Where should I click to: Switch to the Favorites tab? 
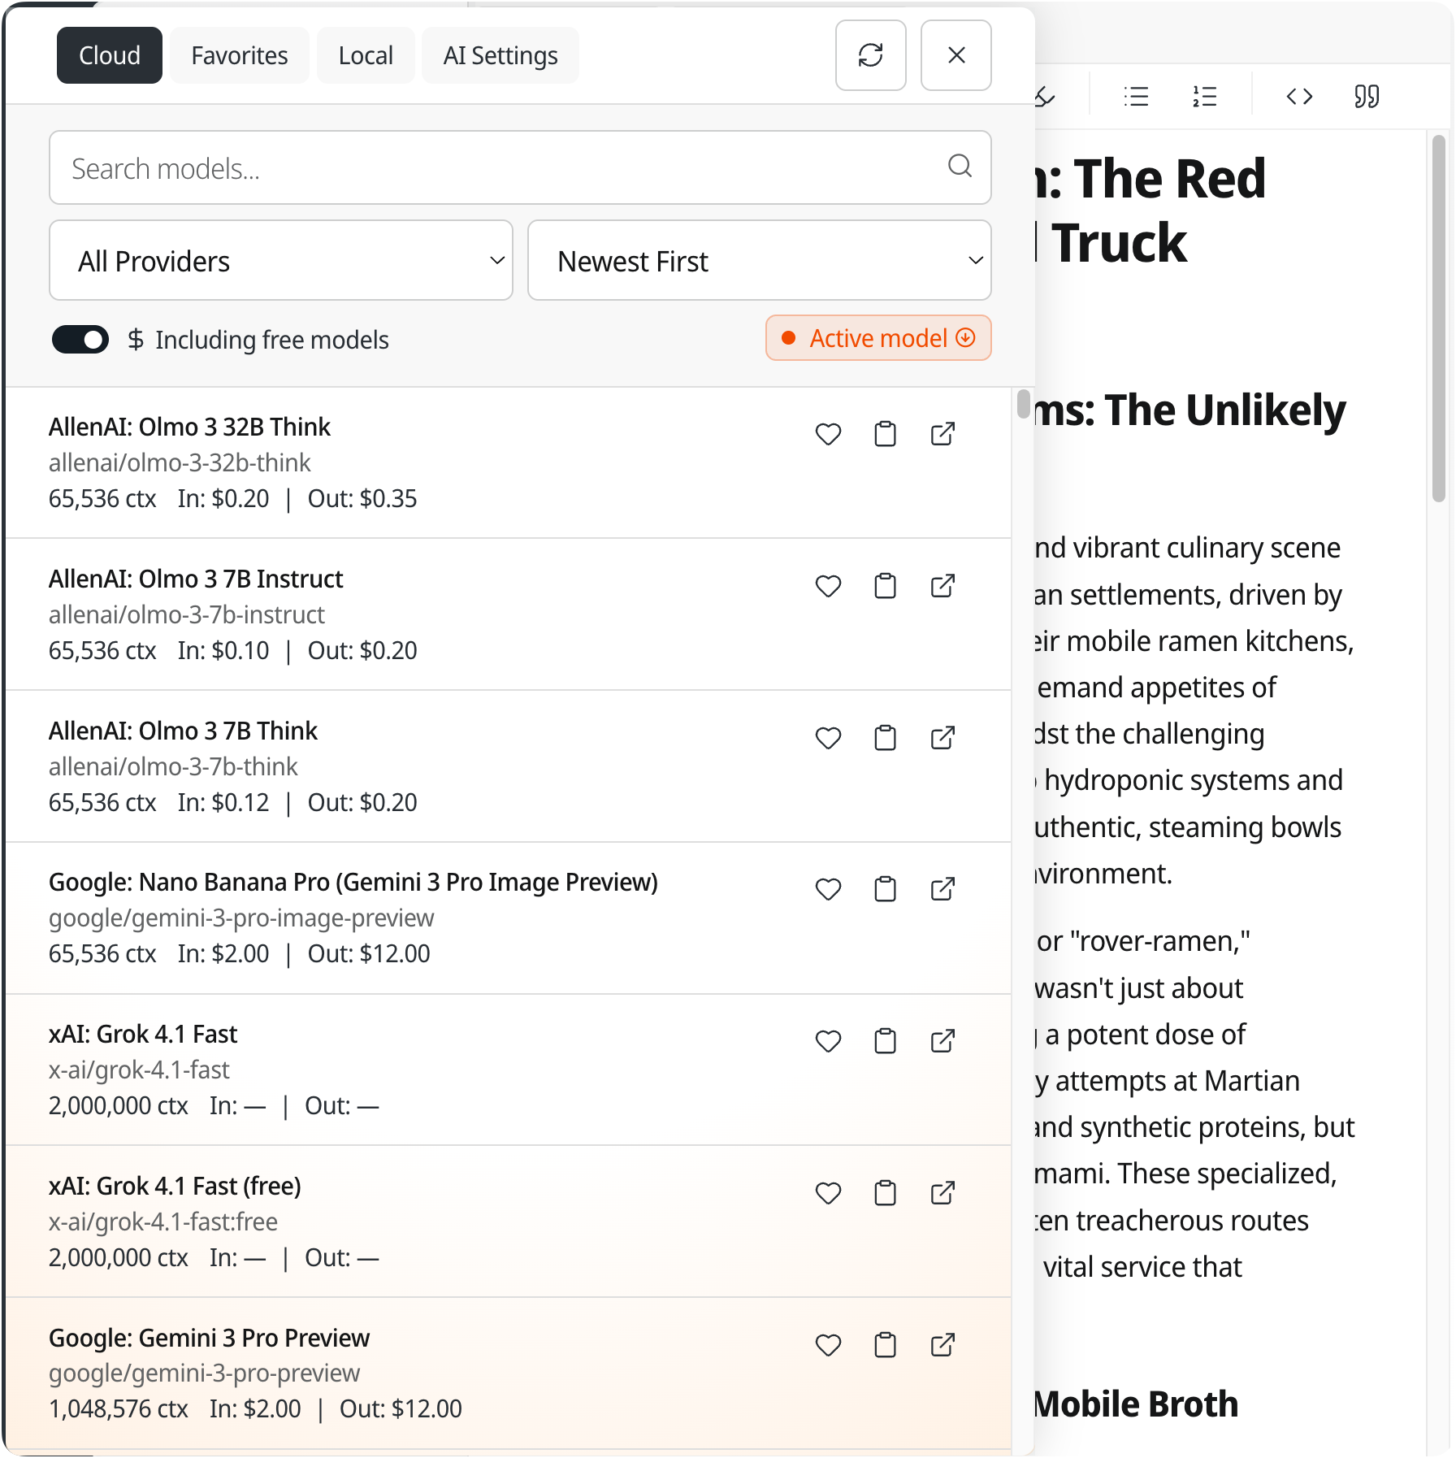[x=239, y=55]
